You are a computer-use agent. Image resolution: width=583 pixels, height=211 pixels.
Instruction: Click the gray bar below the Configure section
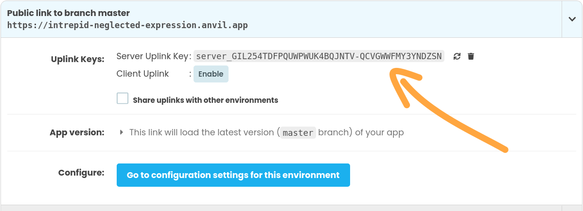[292, 208]
